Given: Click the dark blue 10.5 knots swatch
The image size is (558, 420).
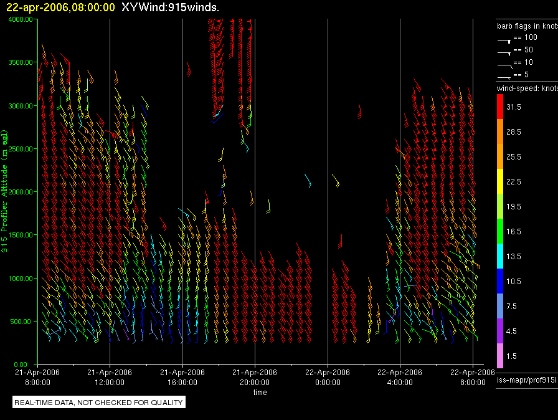Looking at the screenshot, I should point(500,281).
